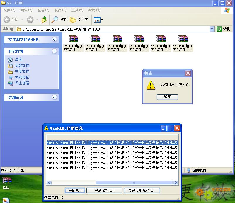Open the forward history dropdown arrow
235x203 pixels.
37,20
